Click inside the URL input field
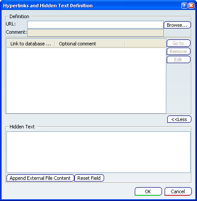The height and width of the screenshot is (201, 197). 95,25
